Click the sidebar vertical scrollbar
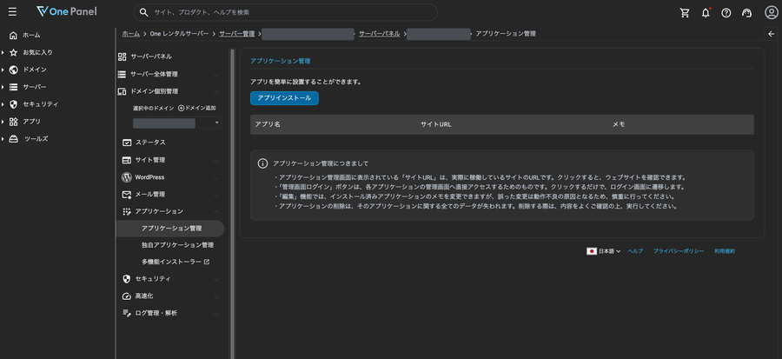This screenshot has height=359, width=782. click(232, 203)
